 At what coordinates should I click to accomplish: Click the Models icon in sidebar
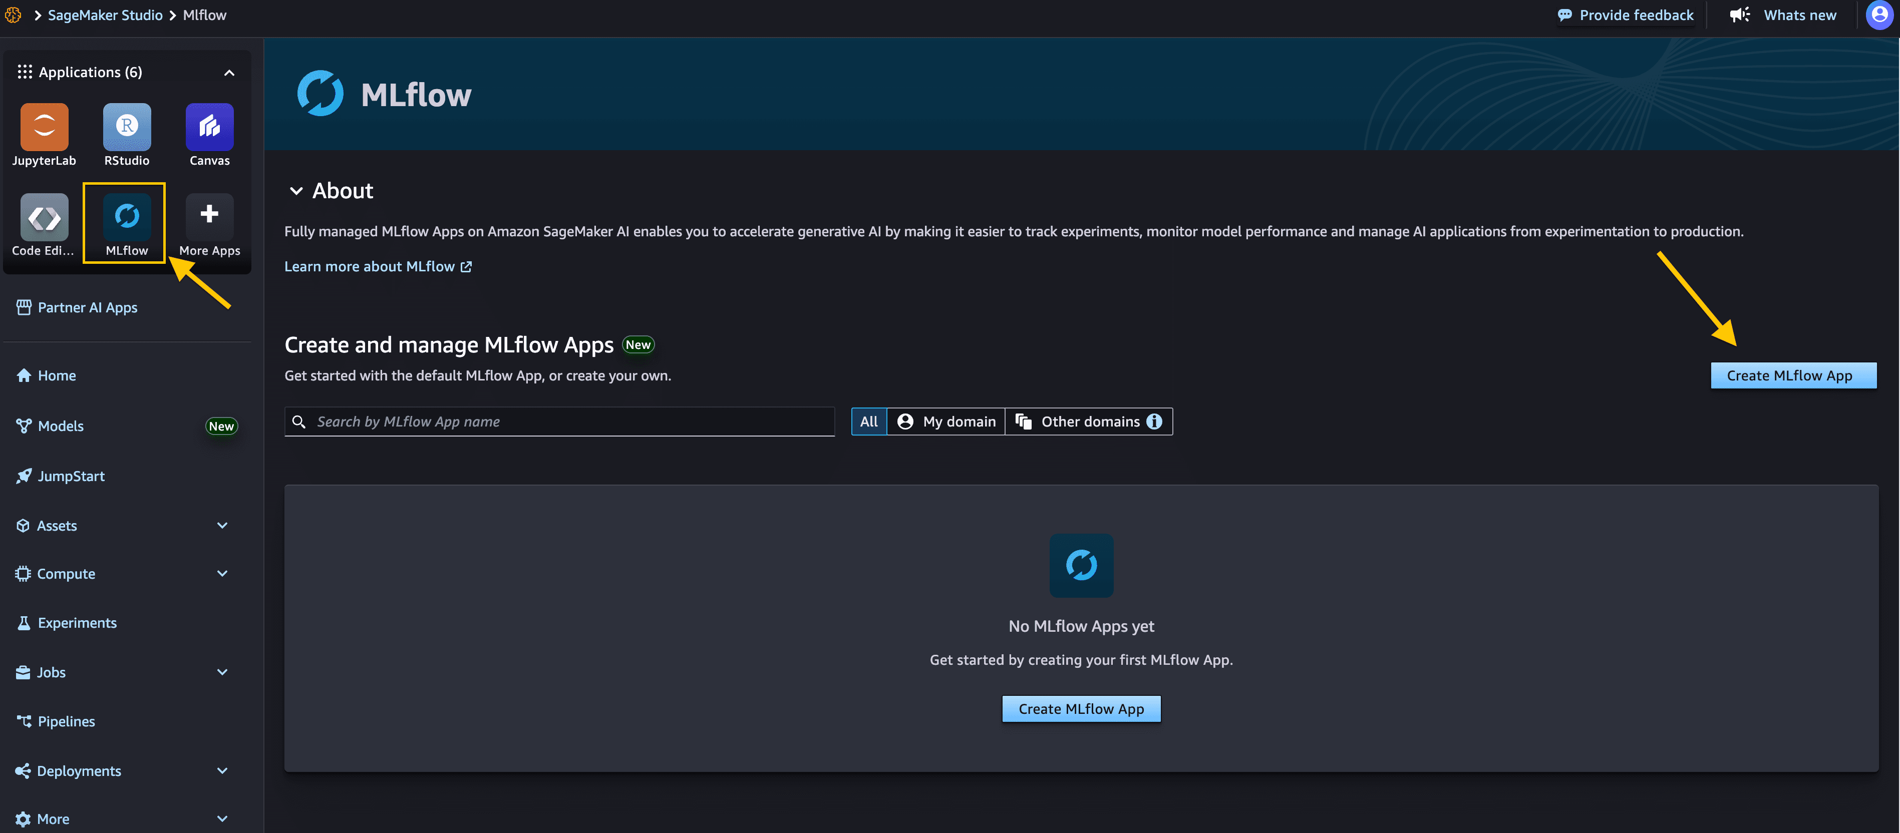[x=24, y=426]
